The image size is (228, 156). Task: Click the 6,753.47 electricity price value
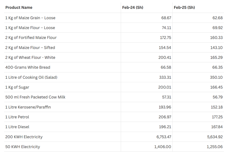(x=163, y=137)
